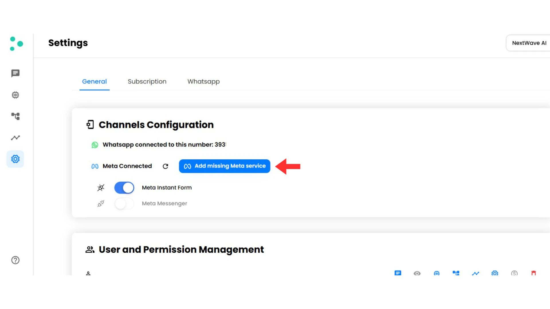Image resolution: width=550 pixels, height=309 pixels.
Task: Open the flows icon in the sidebar
Action: pos(15,116)
